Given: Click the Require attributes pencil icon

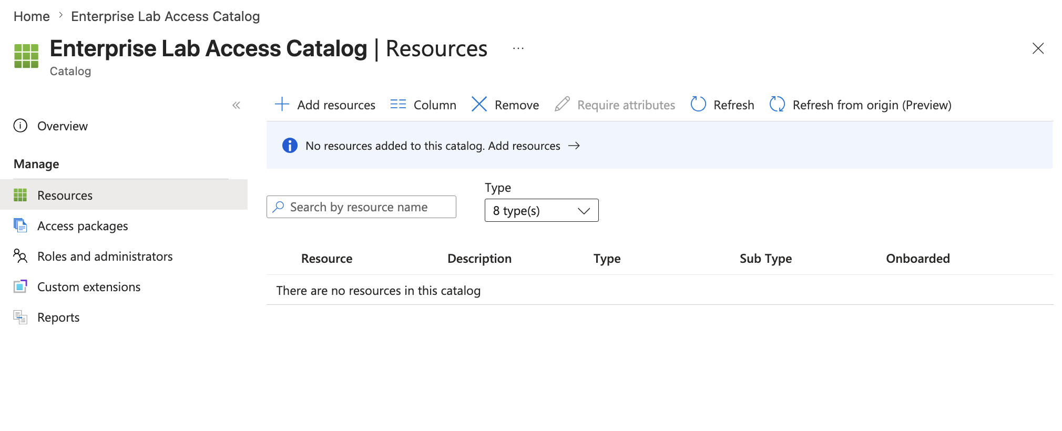Looking at the screenshot, I should 562,104.
